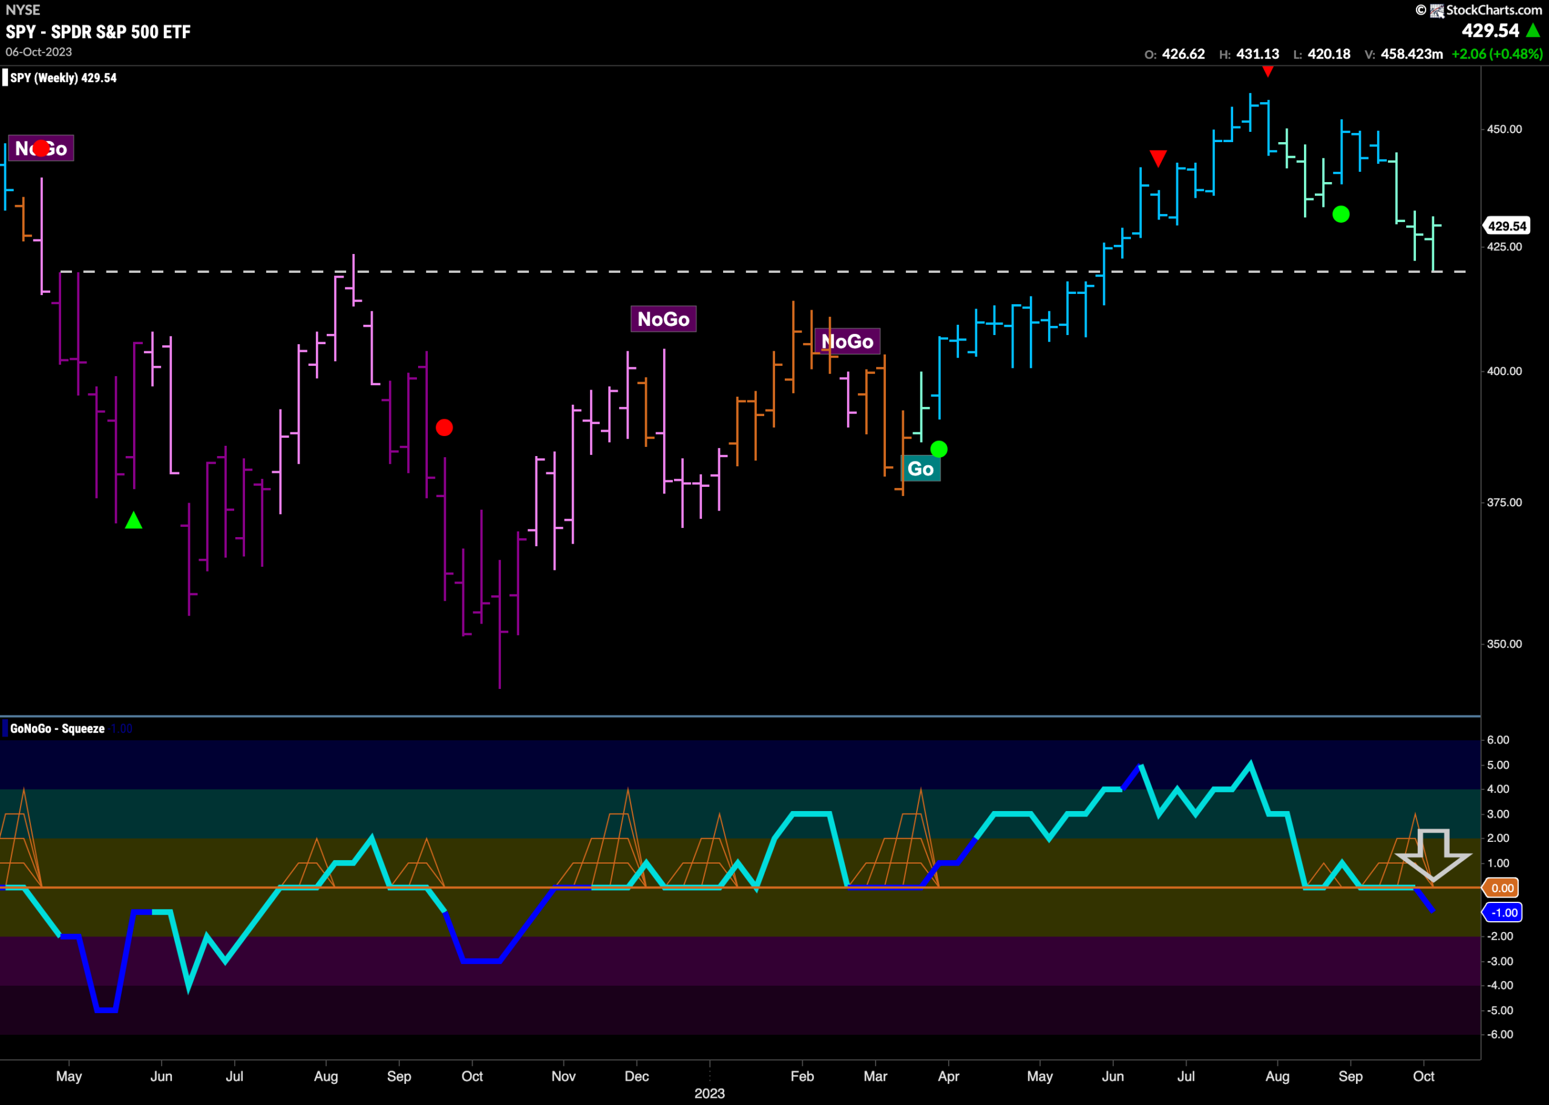Viewport: 1549px width, 1105px height.
Task: Click the green circle marker near late August 2023
Action: click(1341, 214)
